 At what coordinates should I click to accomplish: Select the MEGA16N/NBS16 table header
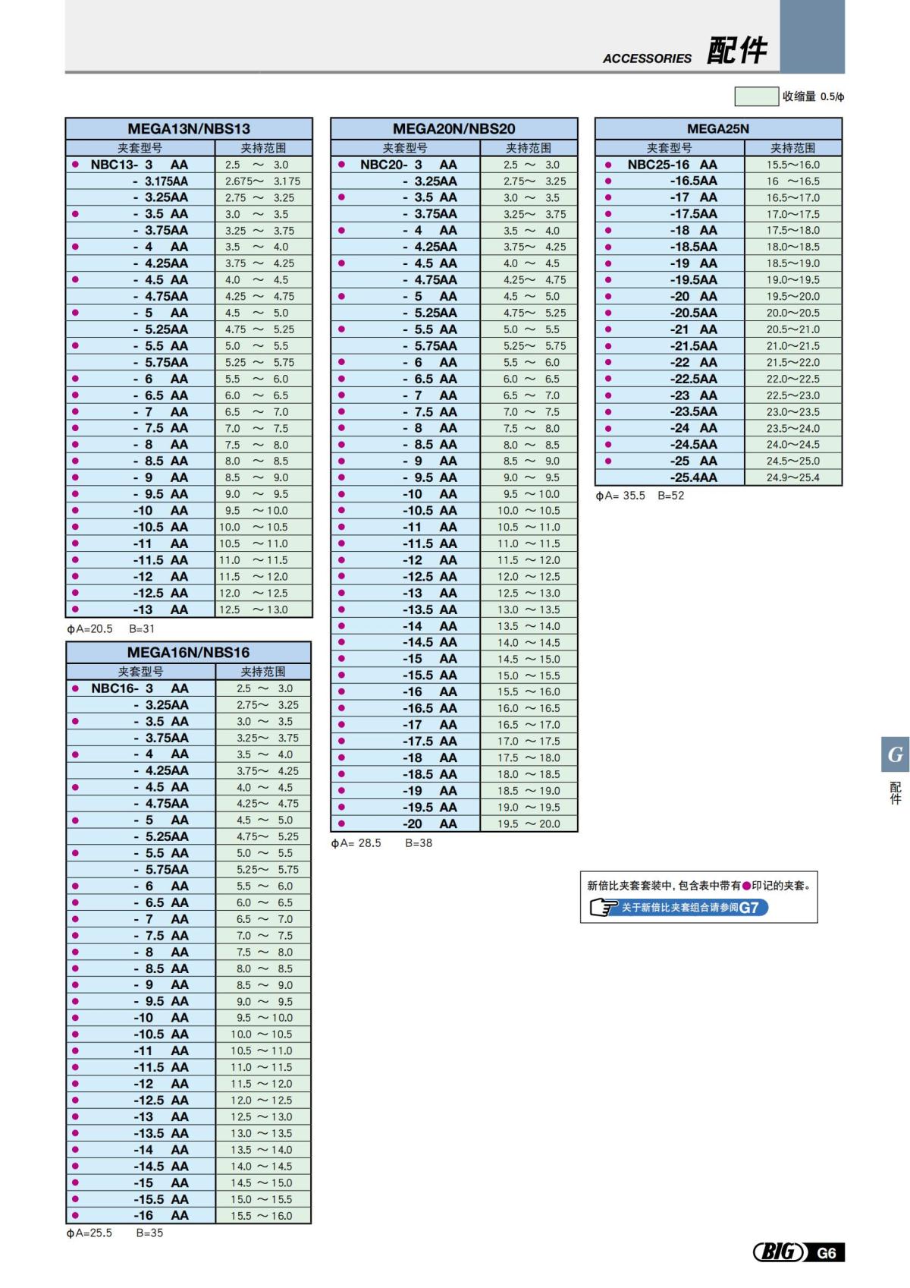189,652
